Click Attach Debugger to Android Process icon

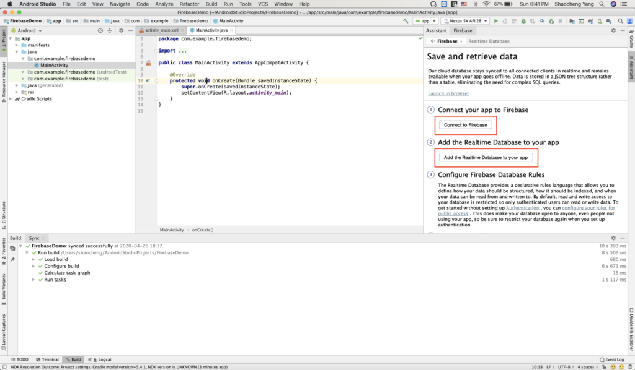[551, 21]
